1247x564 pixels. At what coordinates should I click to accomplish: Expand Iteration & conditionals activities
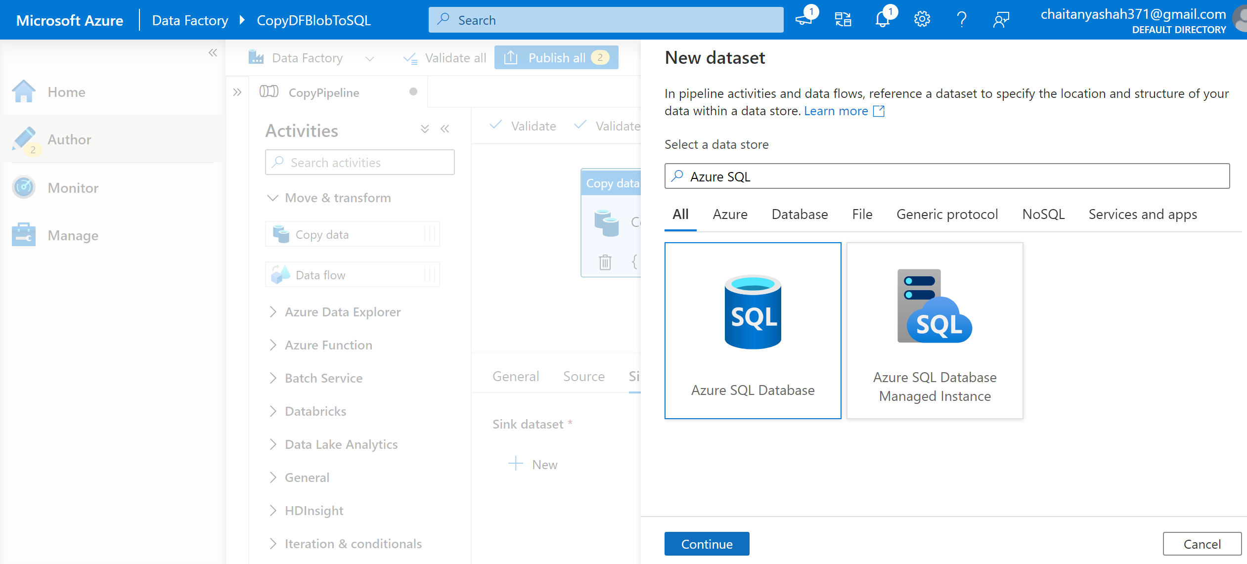click(273, 543)
